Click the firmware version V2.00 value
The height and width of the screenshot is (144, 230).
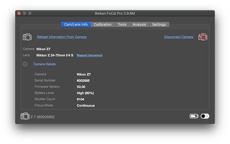[x=81, y=87]
